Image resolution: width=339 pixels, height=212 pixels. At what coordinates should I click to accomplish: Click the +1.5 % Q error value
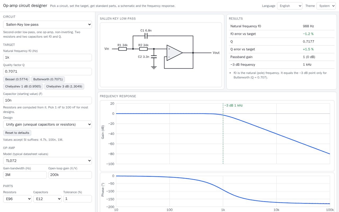308,49
